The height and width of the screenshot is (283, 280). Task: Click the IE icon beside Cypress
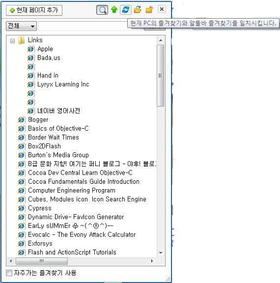(x=22, y=208)
